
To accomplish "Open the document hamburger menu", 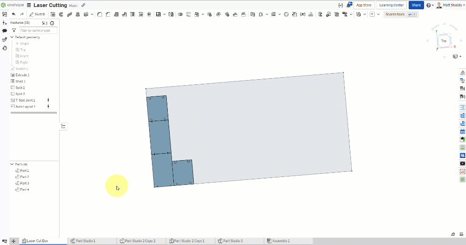I will click(x=29, y=5).
